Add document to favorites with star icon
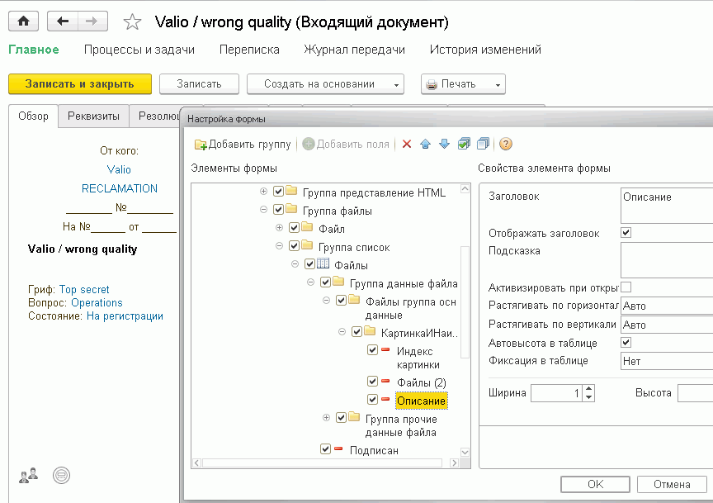 [x=132, y=21]
